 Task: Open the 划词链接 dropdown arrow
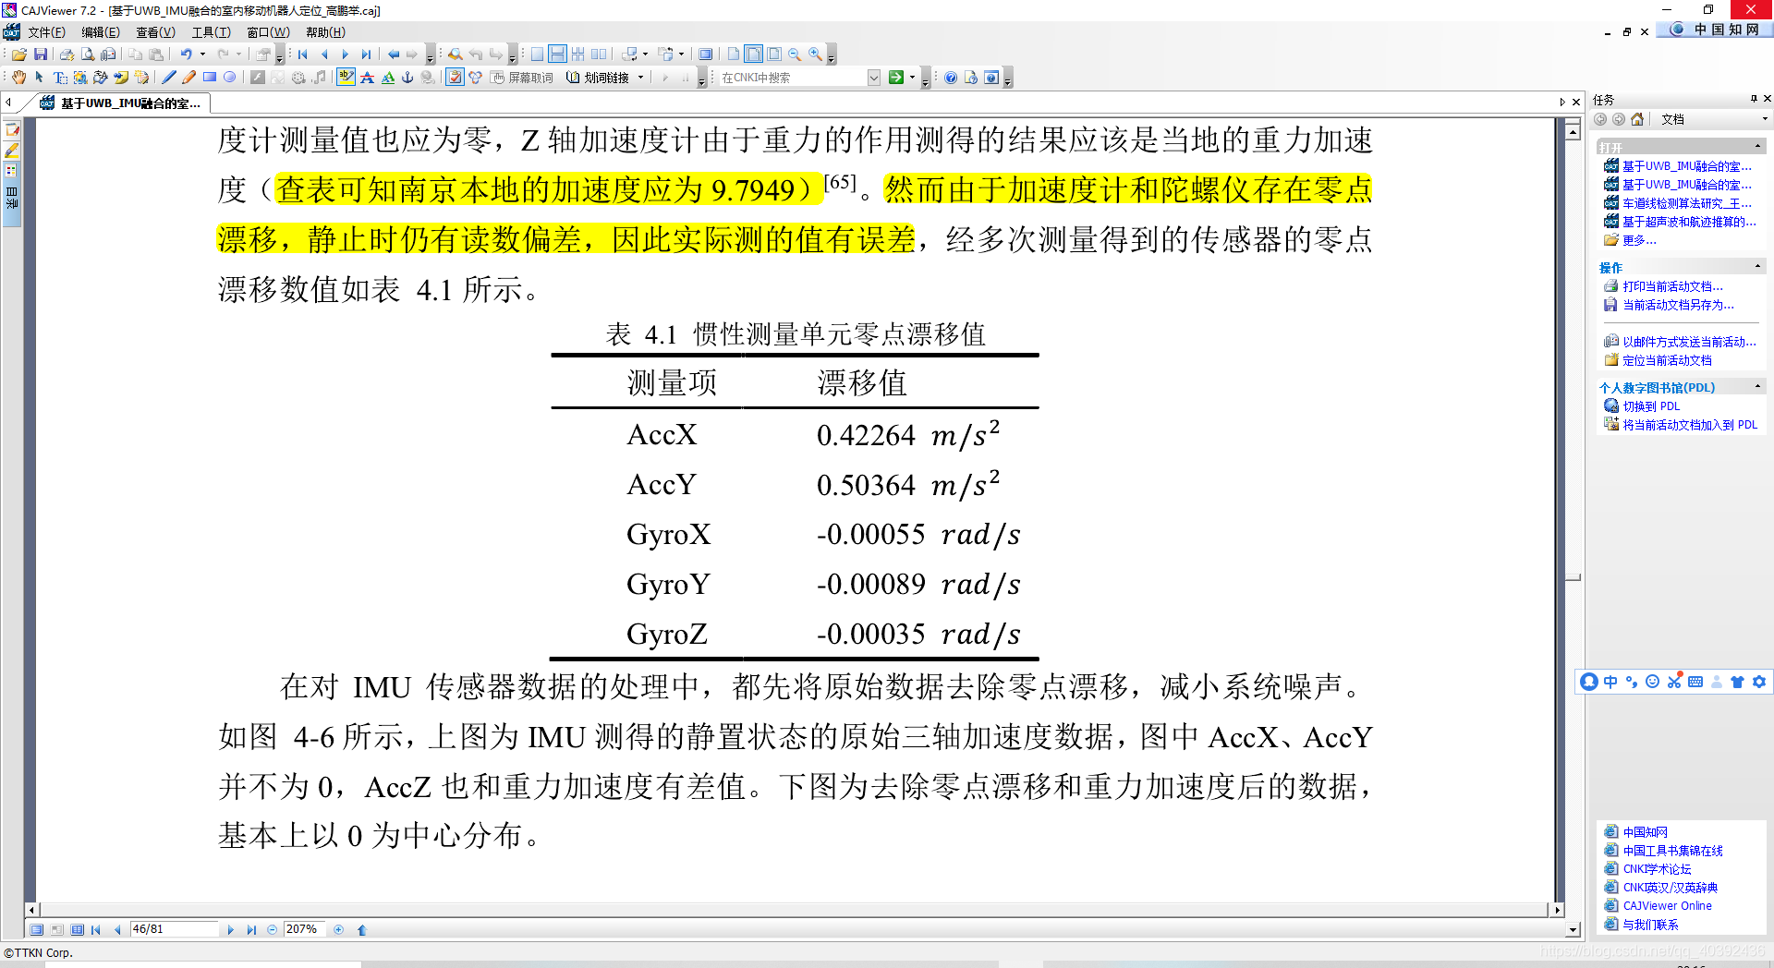pos(640,78)
